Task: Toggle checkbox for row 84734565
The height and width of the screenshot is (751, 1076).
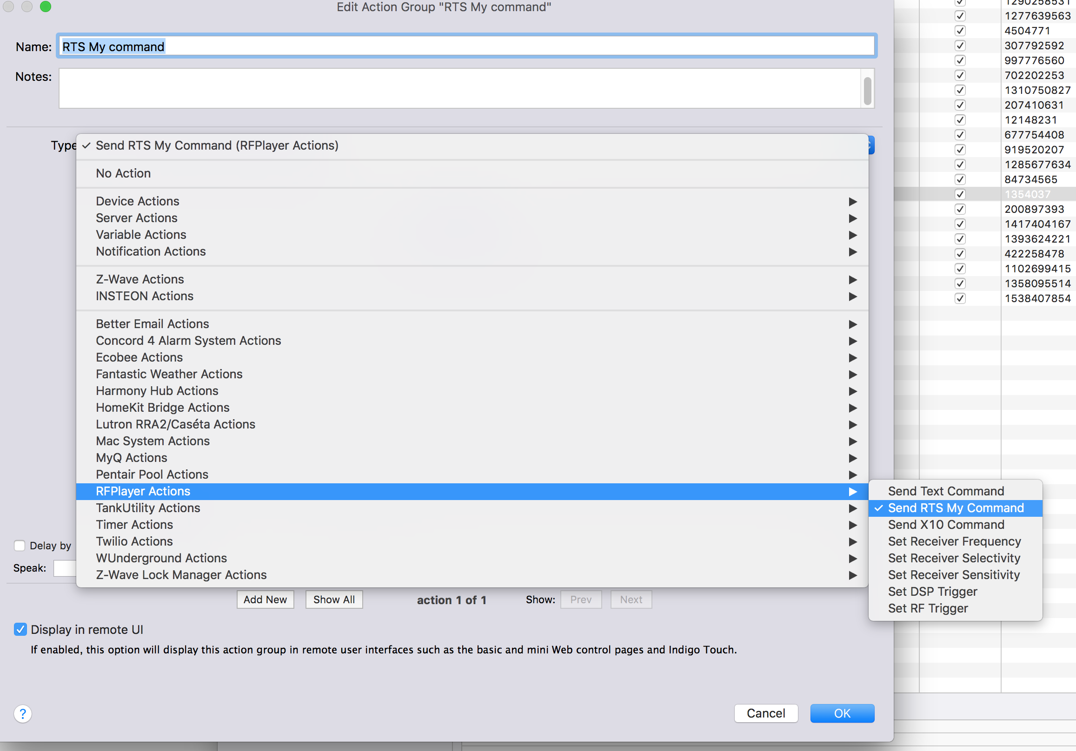Action: click(x=960, y=179)
